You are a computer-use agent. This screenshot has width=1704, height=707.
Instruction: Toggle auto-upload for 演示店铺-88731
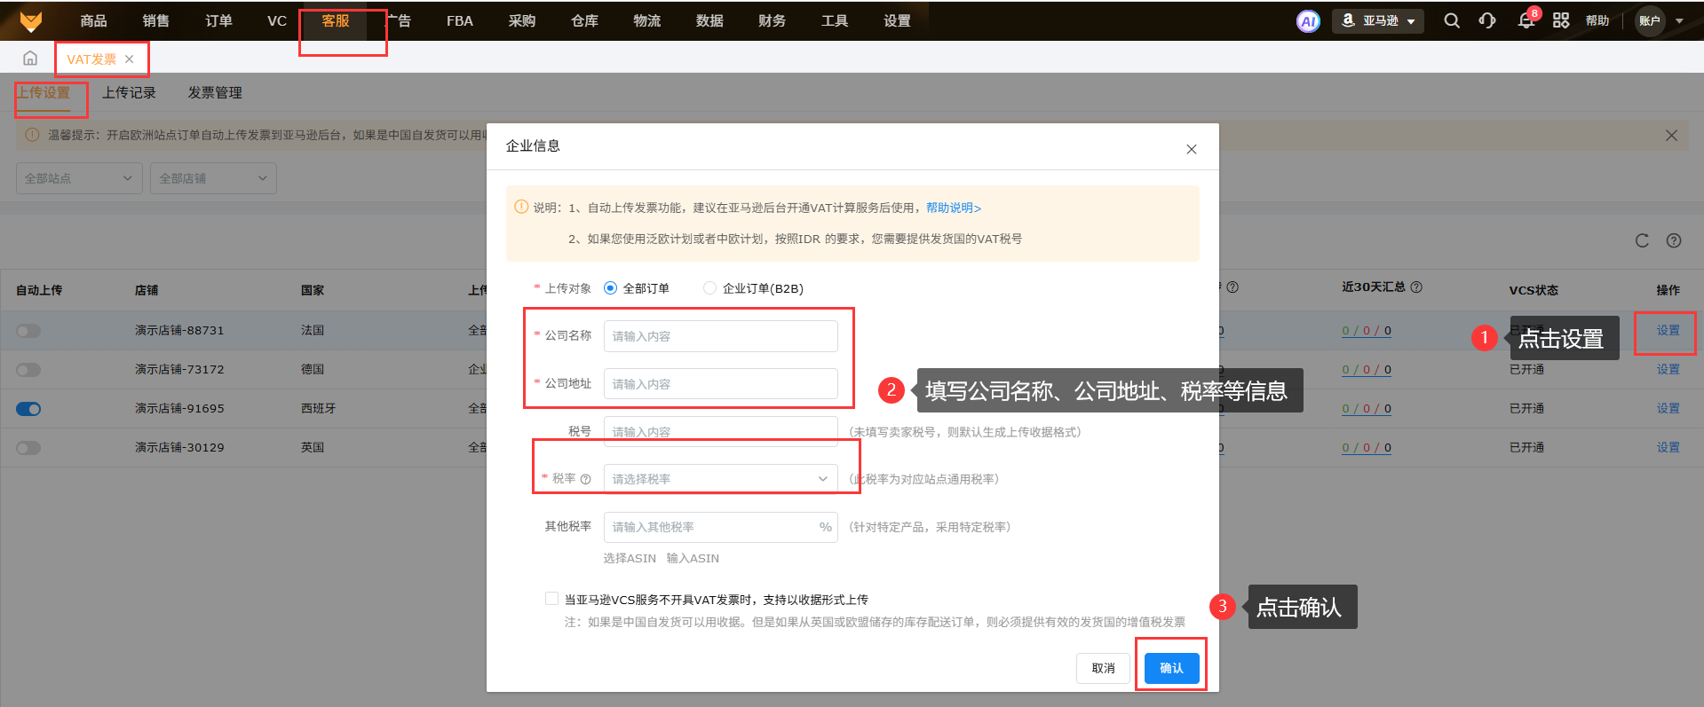pyautogui.click(x=28, y=331)
